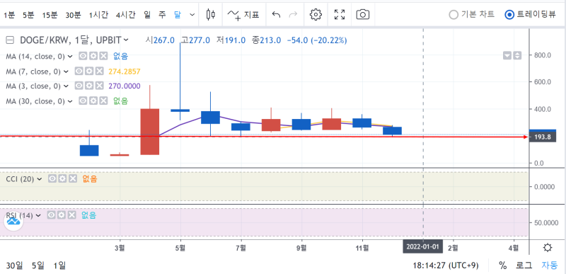Set date range to 30일
Screen dimensions: 566x274
tap(14, 266)
